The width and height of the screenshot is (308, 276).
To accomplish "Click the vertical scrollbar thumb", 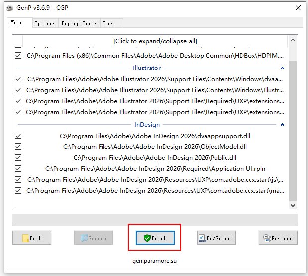I will click(293, 131).
